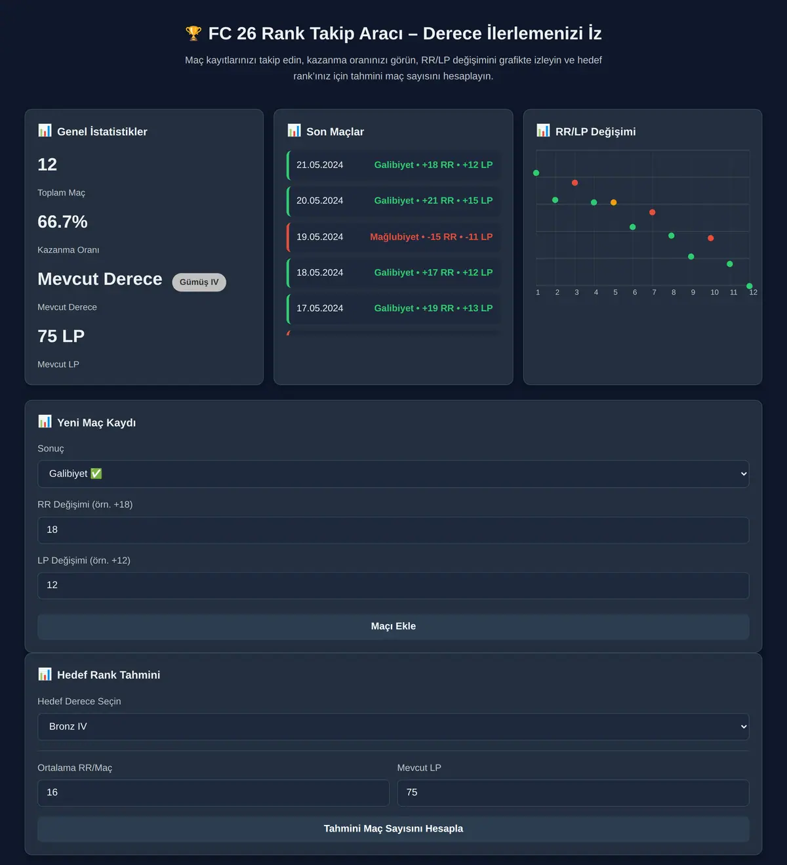Screen dimensions: 787x865
Task: Focus the RR Değişimi input field
Action: point(393,530)
